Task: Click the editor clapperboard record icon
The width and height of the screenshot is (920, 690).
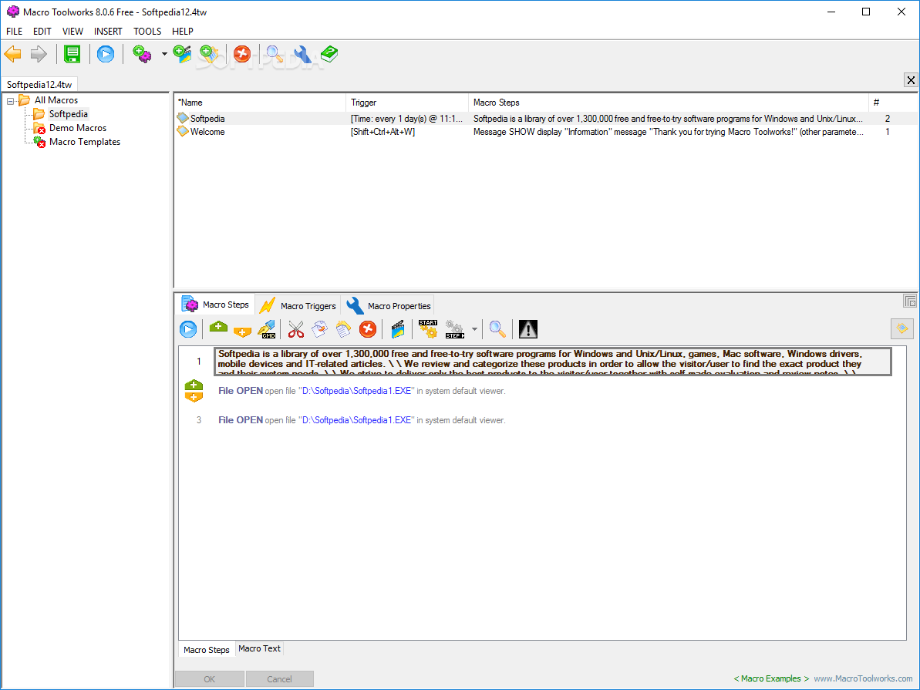Action: tap(397, 329)
